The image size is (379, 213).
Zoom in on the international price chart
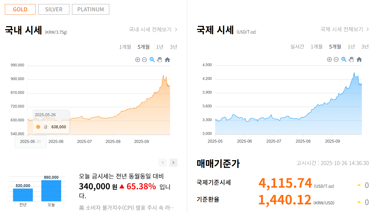coord(329,59)
